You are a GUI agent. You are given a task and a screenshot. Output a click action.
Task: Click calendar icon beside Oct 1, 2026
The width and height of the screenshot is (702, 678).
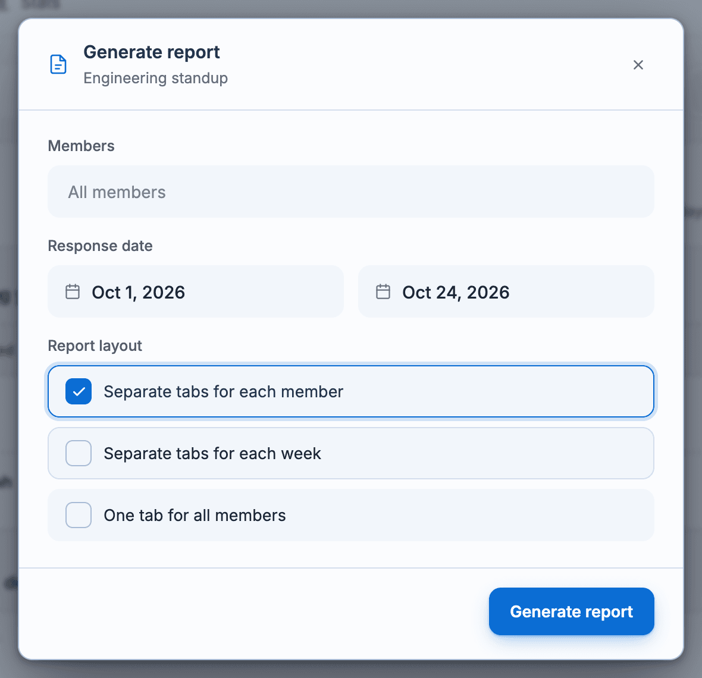73,292
